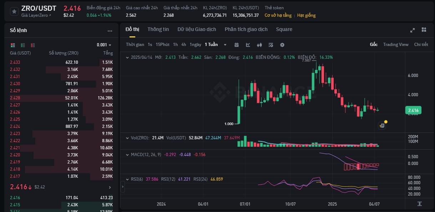Switch to the Thông tin tab
Image resolution: width=435 pixels, height=212 pixels.
click(158, 29)
